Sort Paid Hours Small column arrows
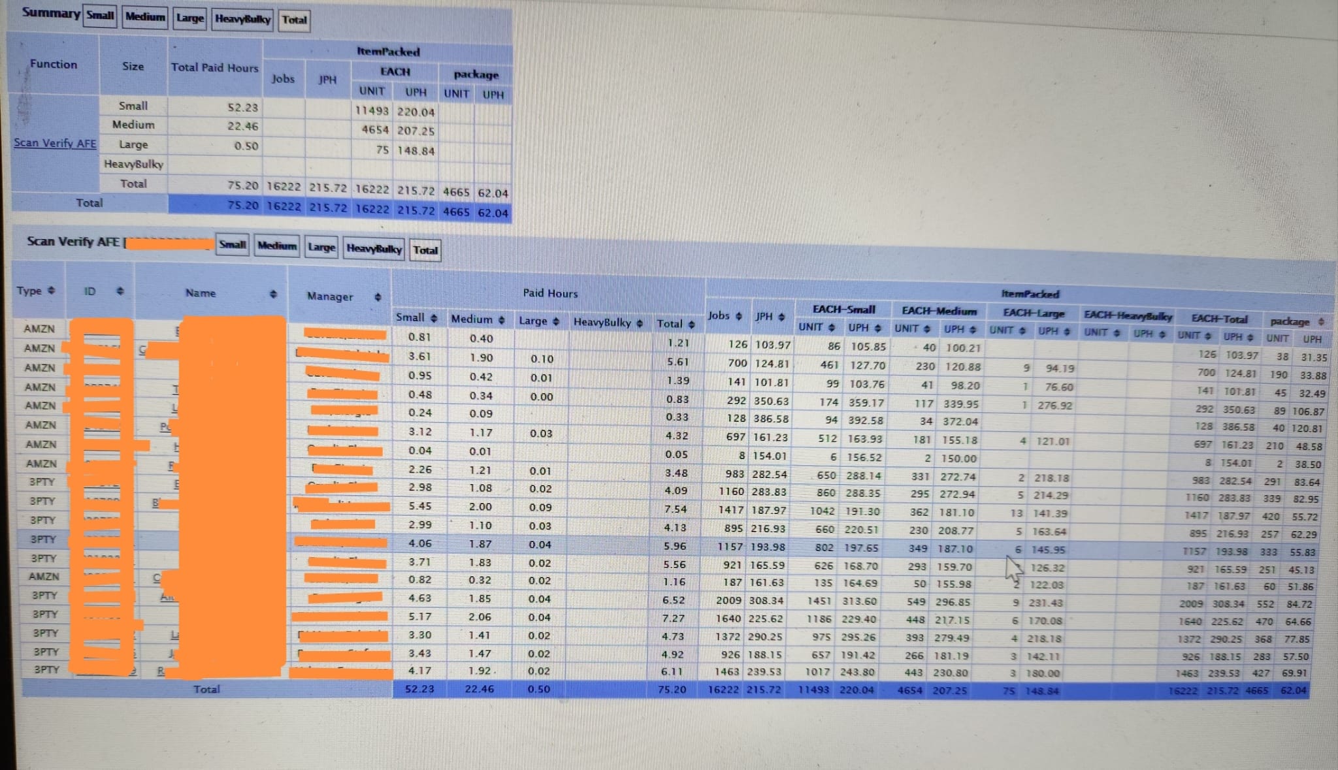Image resolution: width=1338 pixels, height=770 pixels. tap(434, 318)
